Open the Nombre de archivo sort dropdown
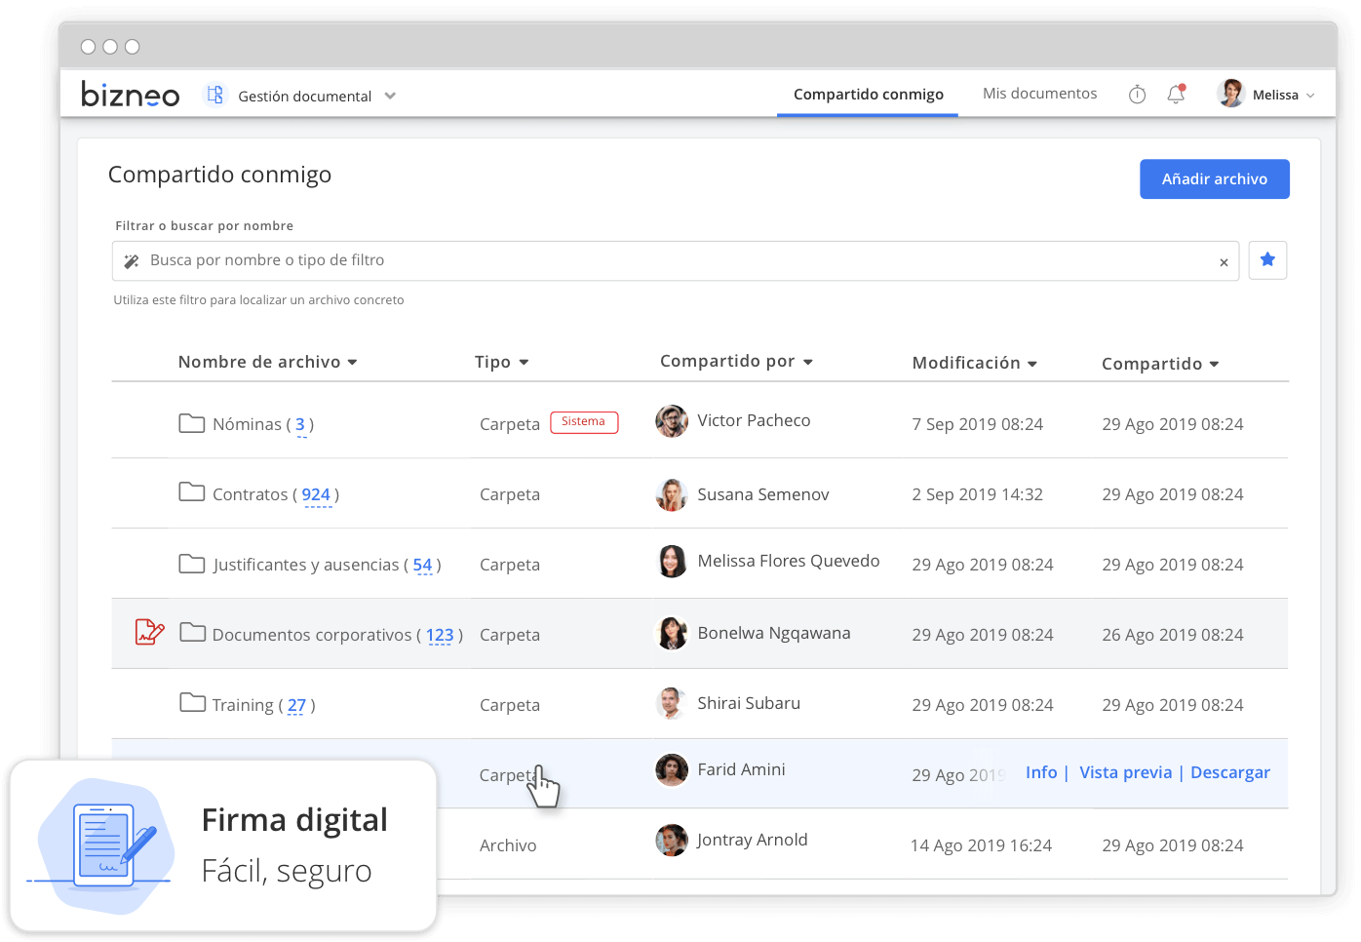1361x942 pixels. (354, 361)
